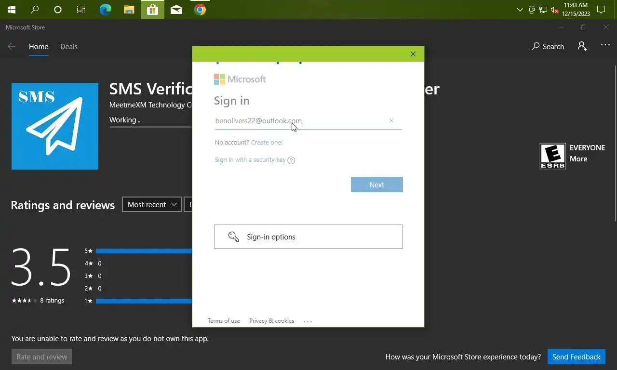
Task: Click the 3.5 average rating number
Action: pos(41,267)
